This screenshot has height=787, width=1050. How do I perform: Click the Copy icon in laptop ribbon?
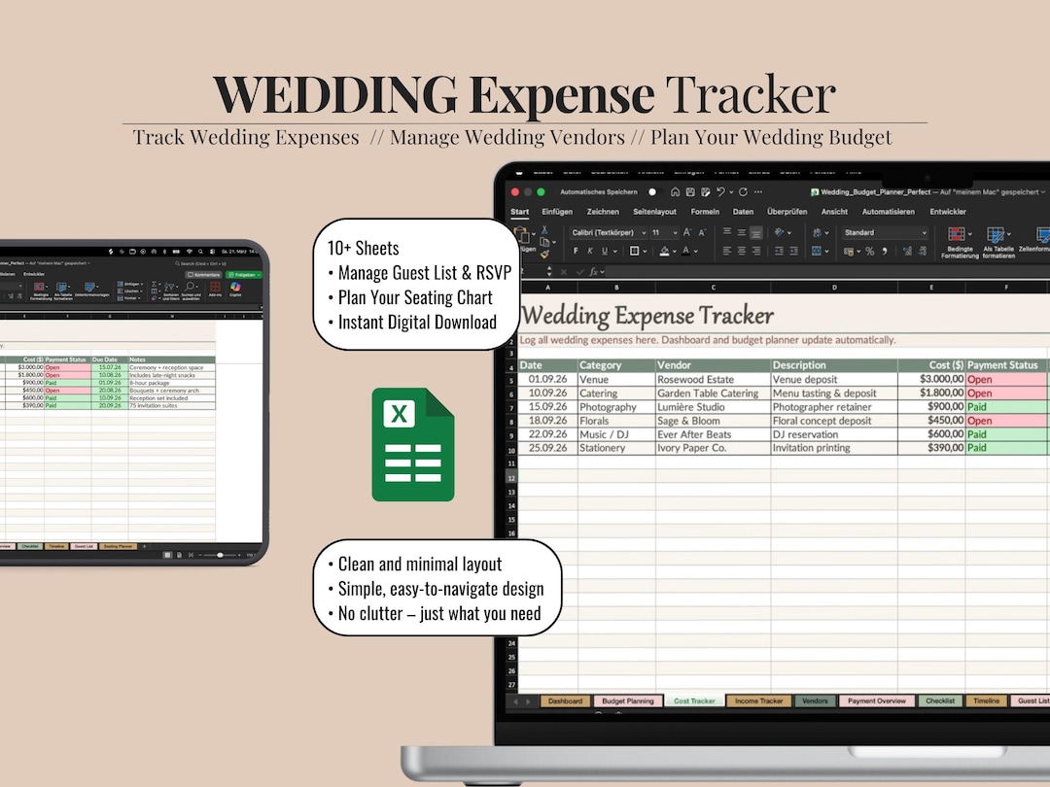(544, 242)
